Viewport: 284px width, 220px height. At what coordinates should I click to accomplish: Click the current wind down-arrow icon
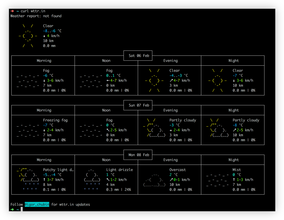(44, 36)
